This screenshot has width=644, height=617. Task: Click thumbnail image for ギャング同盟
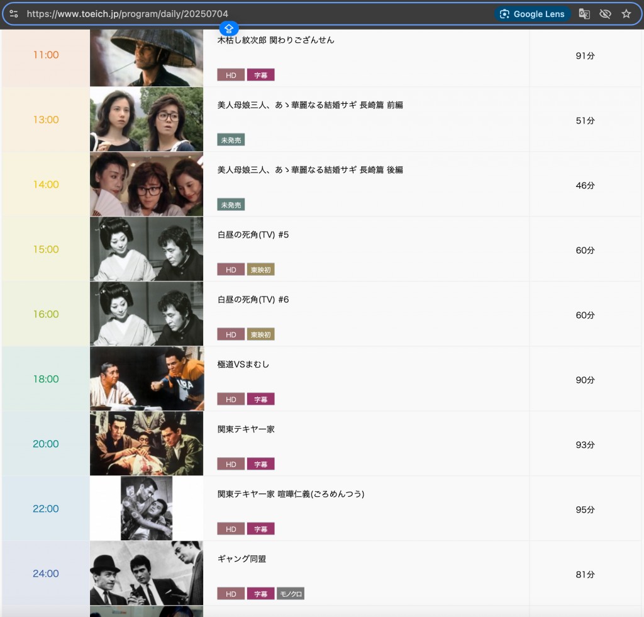(147, 573)
